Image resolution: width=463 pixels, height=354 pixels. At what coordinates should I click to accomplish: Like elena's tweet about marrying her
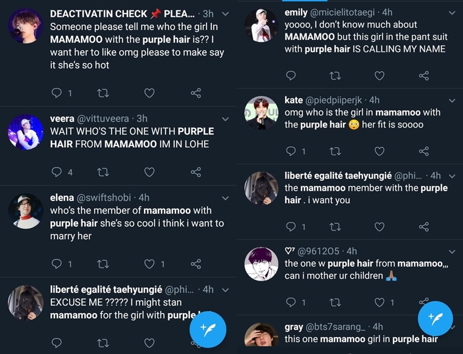point(149,264)
